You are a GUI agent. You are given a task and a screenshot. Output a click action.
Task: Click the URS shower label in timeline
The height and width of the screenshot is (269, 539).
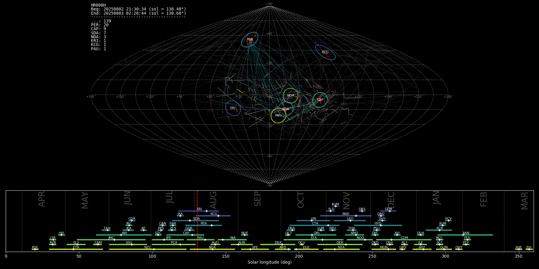pyautogui.click(x=403, y=247)
